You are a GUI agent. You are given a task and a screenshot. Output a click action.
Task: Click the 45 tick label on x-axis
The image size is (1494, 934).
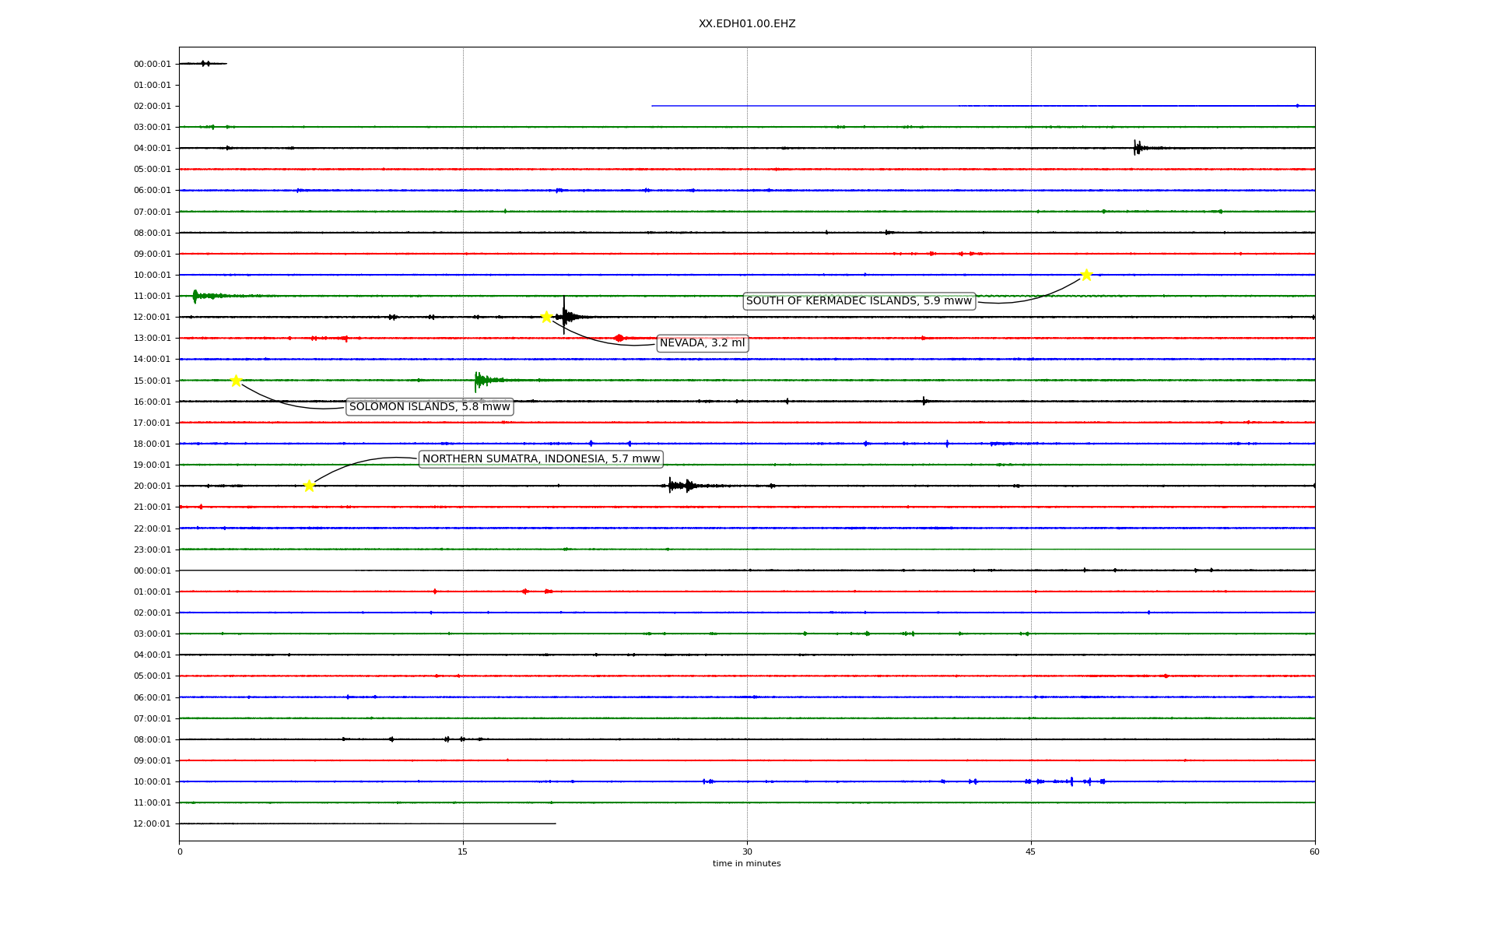pos(1031,851)
